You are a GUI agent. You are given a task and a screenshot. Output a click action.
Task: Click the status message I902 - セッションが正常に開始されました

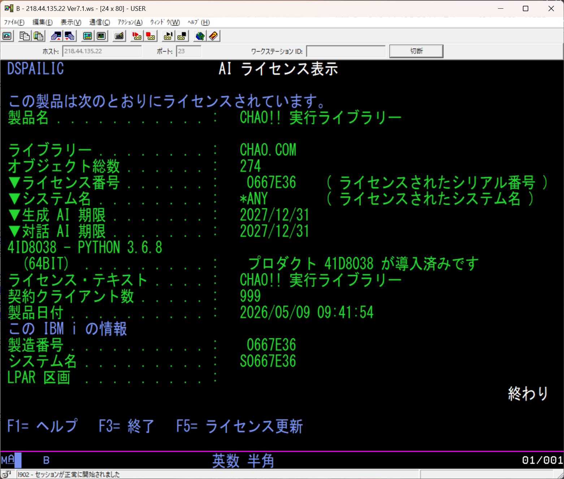[x=69, y=474]
